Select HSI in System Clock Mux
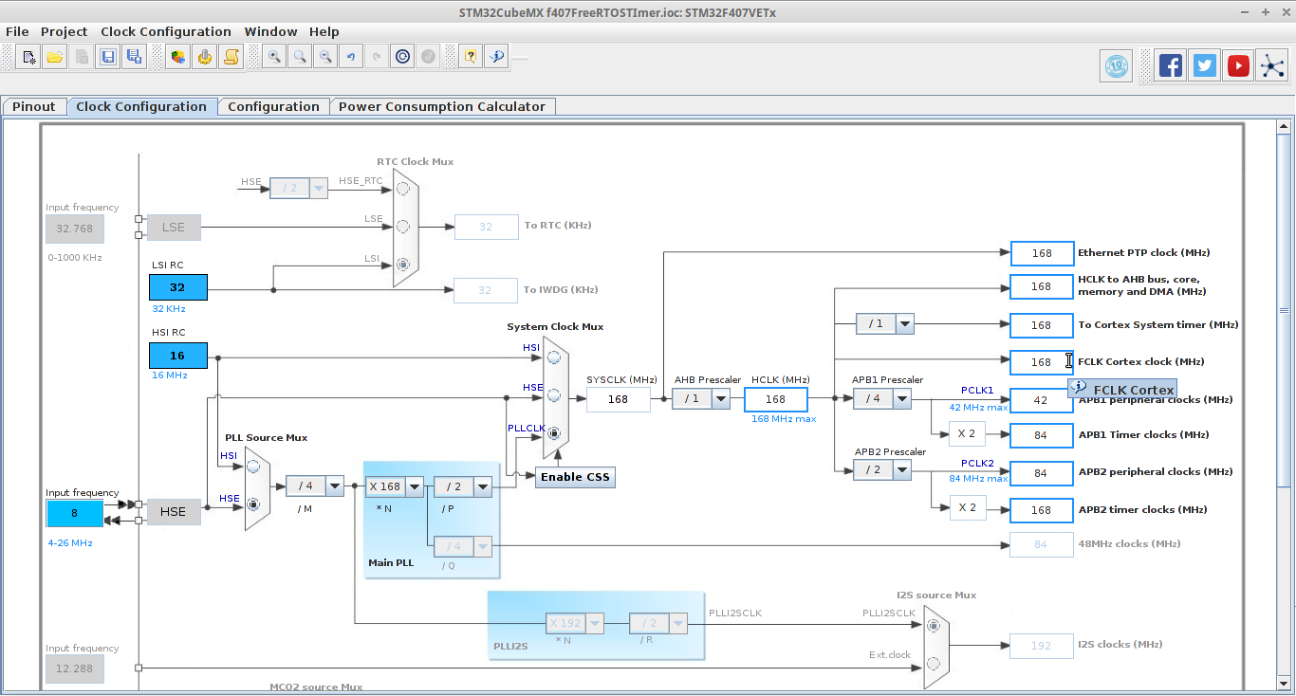Screen dimensions: 1296x696 click(x=554, y=357)
